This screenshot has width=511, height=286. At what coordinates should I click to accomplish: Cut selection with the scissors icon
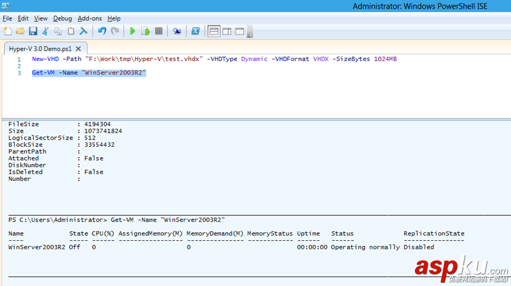(x=45, y=31)
